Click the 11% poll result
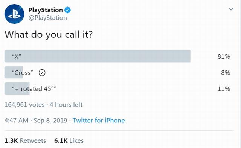This screenshot has height=148, width=241. coord(224,88)
